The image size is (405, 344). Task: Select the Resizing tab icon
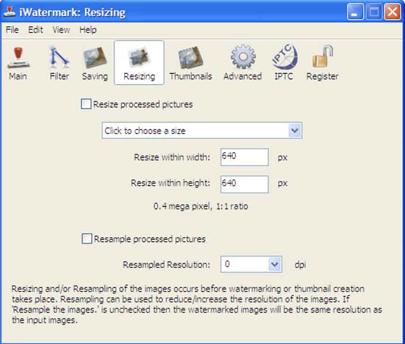(x=139, y=62)
